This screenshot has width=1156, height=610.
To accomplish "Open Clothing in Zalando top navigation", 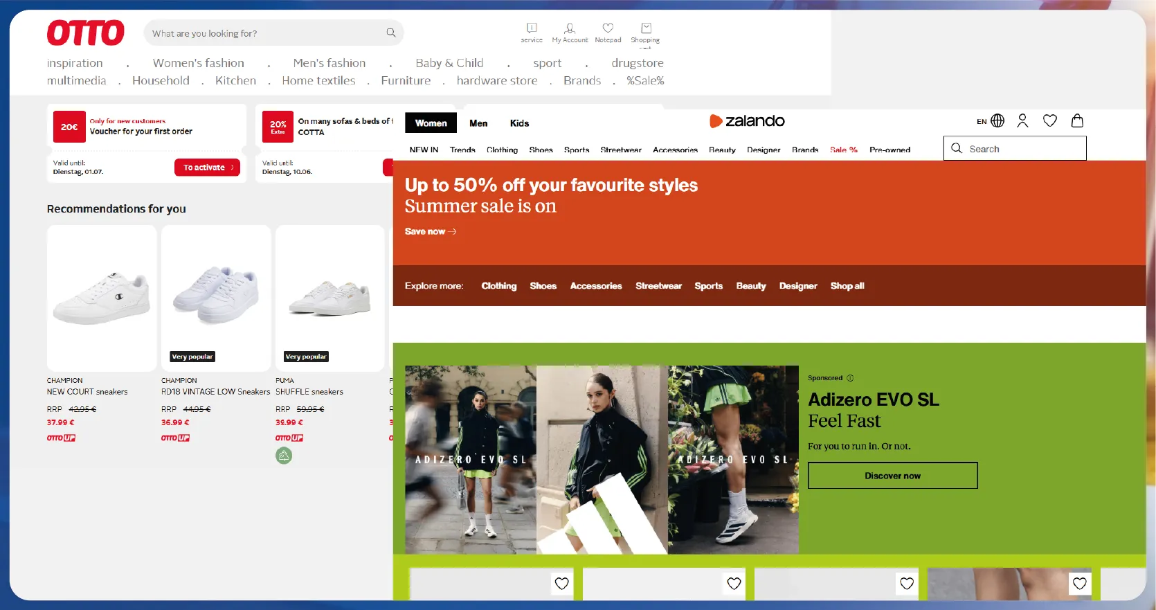I will pyautogui.click(x=502, y=150).
